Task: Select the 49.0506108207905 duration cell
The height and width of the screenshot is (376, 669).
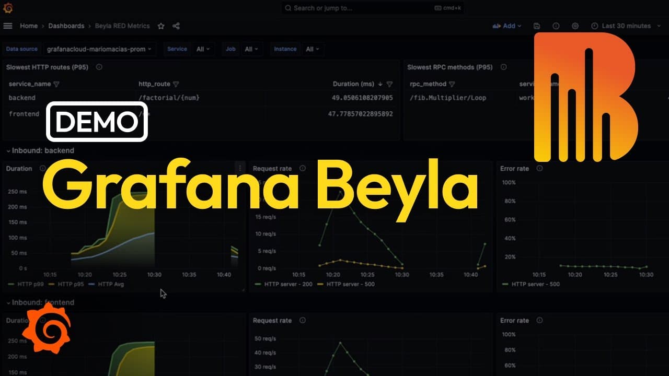Action: (362, 98)
